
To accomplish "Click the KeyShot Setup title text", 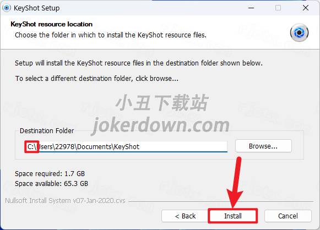I will coord(37,8).
